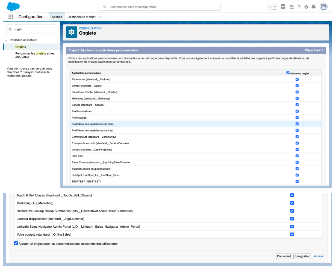The image size is (336, 268).
Task: Open the App Launcher grid icon
Action: click(x=11, y=17)
